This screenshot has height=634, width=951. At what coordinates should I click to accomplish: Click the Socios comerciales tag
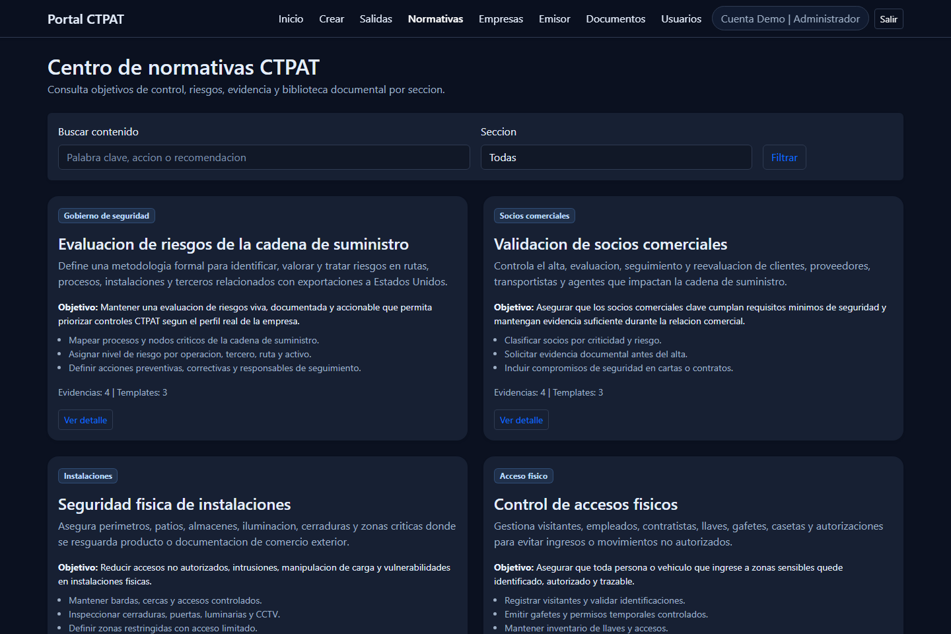click(x=534, y=216)
